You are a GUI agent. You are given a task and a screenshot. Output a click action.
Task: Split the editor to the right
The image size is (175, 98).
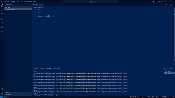(x=171, y=5)
